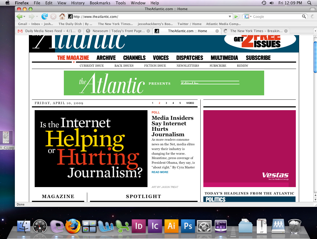The image size is (317, 239).
Task: Open the File menu
Action: (37, 3)
